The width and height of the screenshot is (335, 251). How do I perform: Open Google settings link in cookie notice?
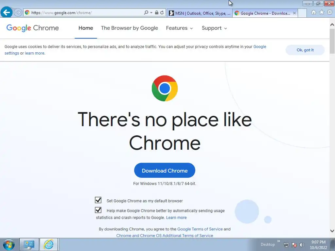tap(259, 46)
